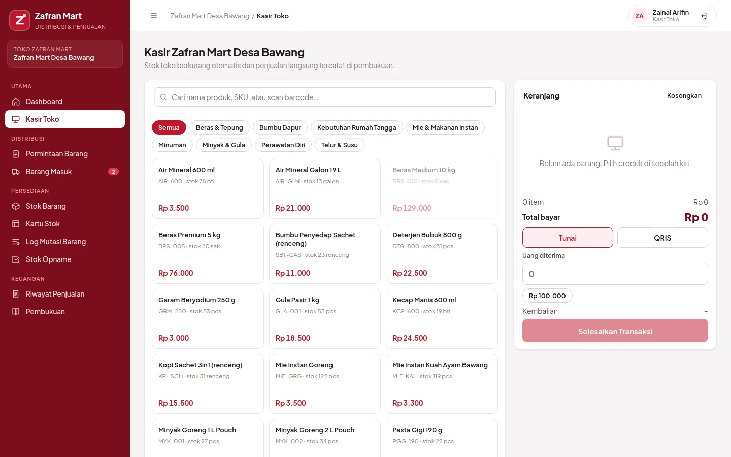Viewport: 731px width, 457px height.
Task: Click the Stok Opname checklist icon
Action: [16, 259]
